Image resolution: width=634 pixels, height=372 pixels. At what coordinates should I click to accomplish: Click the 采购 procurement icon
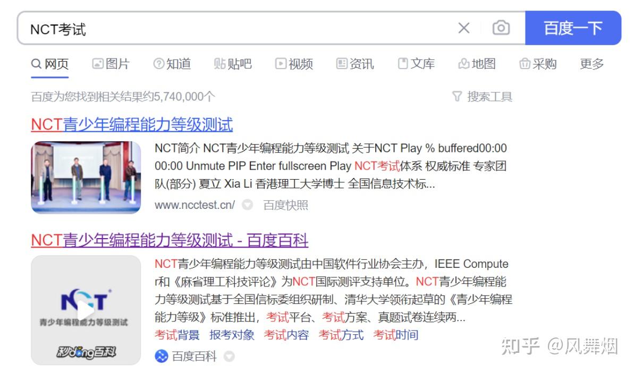click(525, 64)
